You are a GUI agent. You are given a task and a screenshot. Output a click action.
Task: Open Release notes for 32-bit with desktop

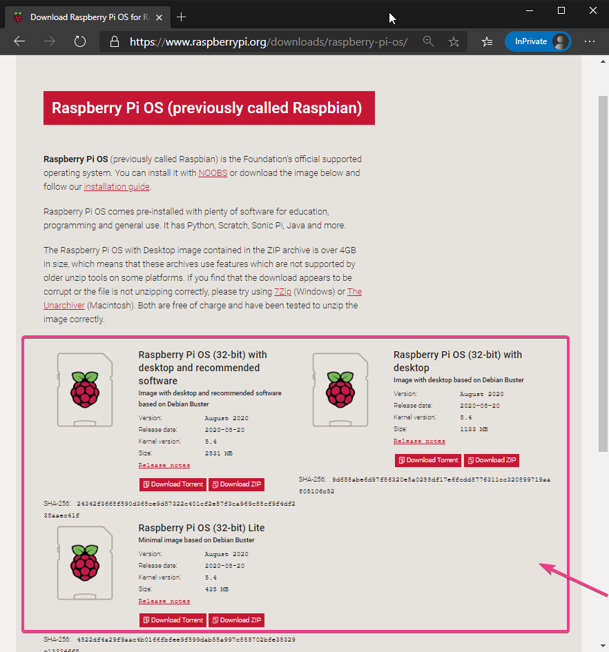coord(419,441)
